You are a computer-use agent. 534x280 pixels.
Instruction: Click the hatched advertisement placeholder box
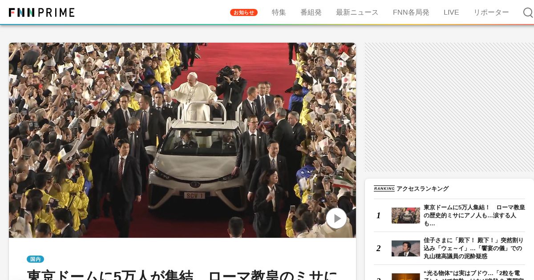click(x=449, y=107)
